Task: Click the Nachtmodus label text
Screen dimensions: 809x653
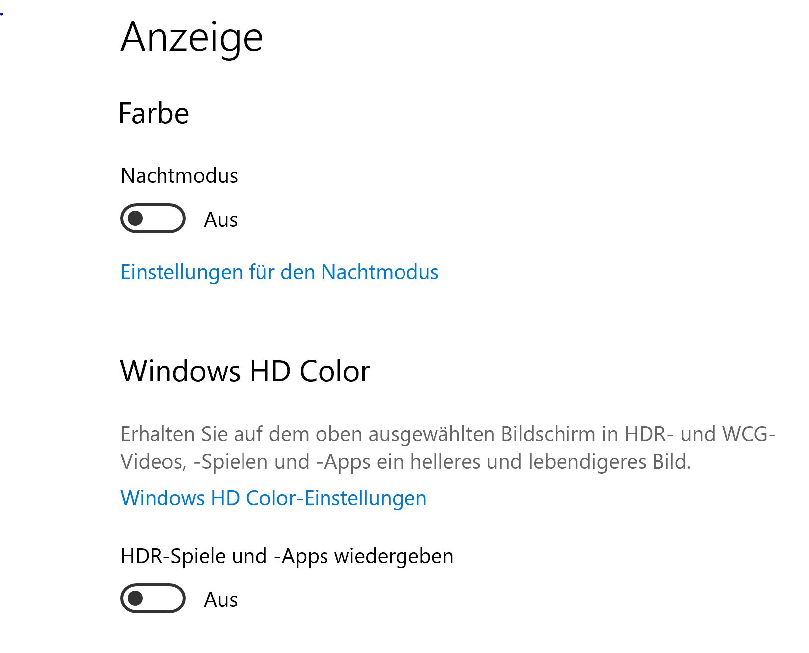Action: coord(179,175)
